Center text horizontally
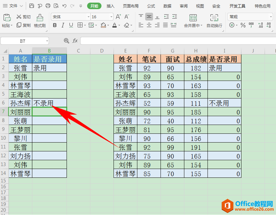The width and height of the screenshot is (276, 215). pos(149,25)
